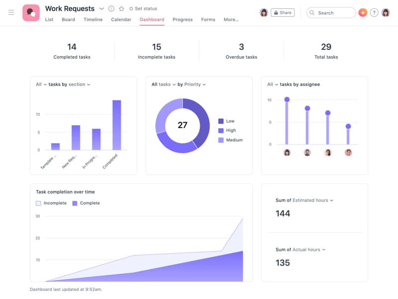
Task: Star the Work Requests project
Action: click(121, 8)
